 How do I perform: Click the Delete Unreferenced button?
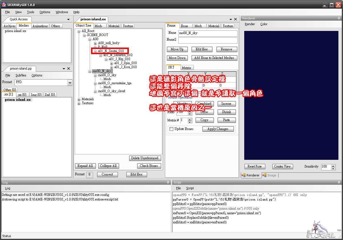click(x=145, y=158)
